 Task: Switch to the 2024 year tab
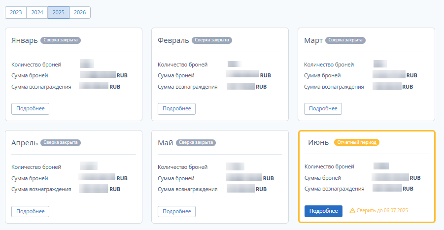click(x=37, y=12)
